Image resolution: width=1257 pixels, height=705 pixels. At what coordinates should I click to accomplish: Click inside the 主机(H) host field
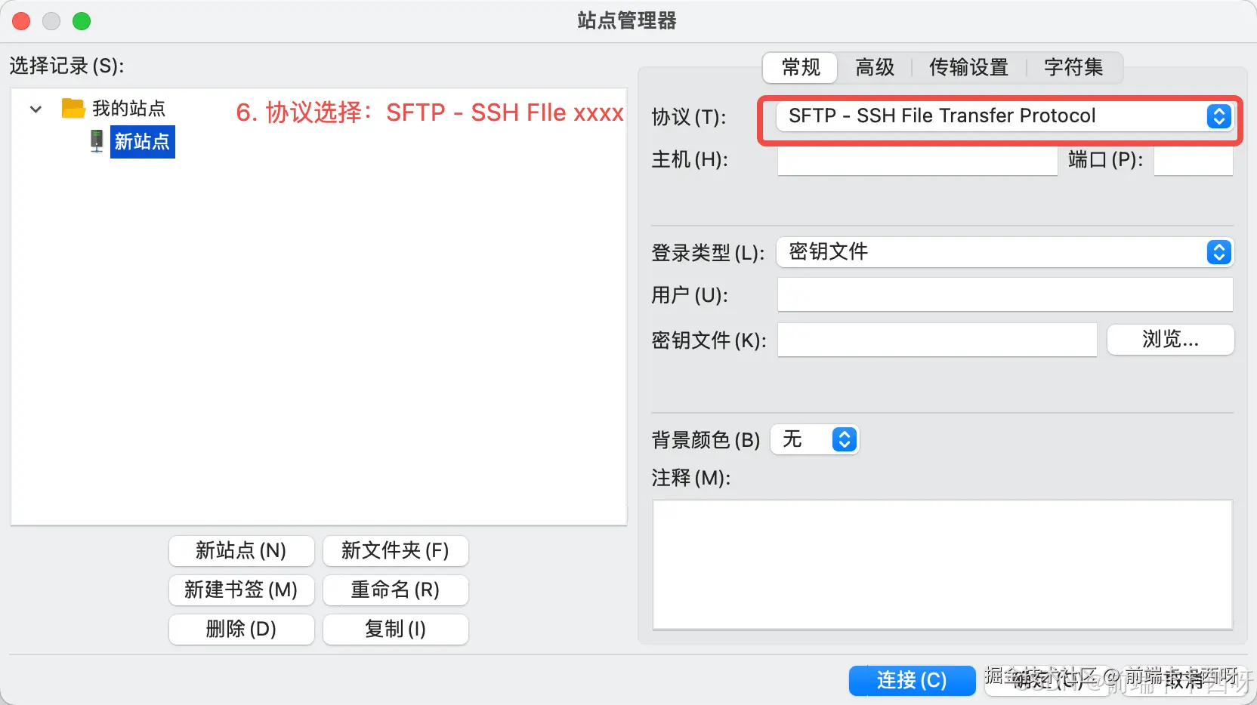coord(916,160)
